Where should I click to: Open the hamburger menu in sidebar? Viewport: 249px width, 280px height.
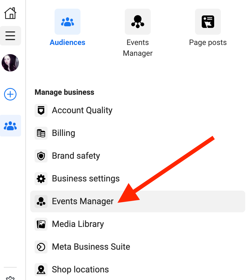pos(10,36)
